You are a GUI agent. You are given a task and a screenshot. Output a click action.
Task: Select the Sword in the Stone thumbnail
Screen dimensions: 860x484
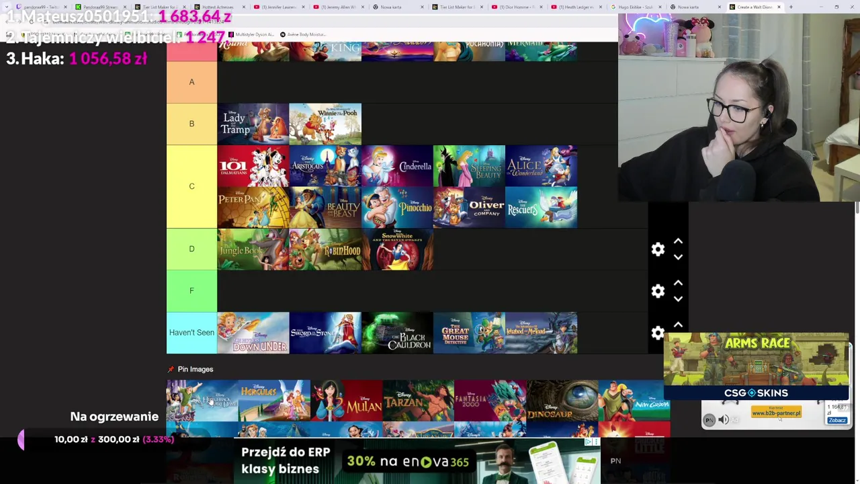(325, 333)
